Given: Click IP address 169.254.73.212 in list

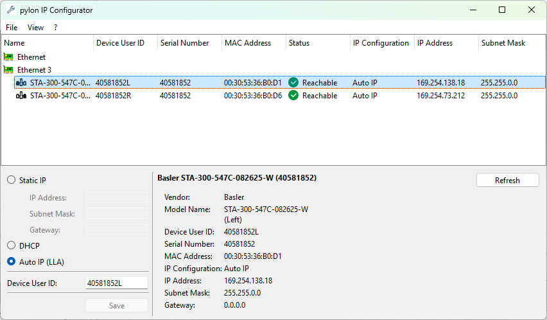Looking at the screenshot, I should (440, 95).
